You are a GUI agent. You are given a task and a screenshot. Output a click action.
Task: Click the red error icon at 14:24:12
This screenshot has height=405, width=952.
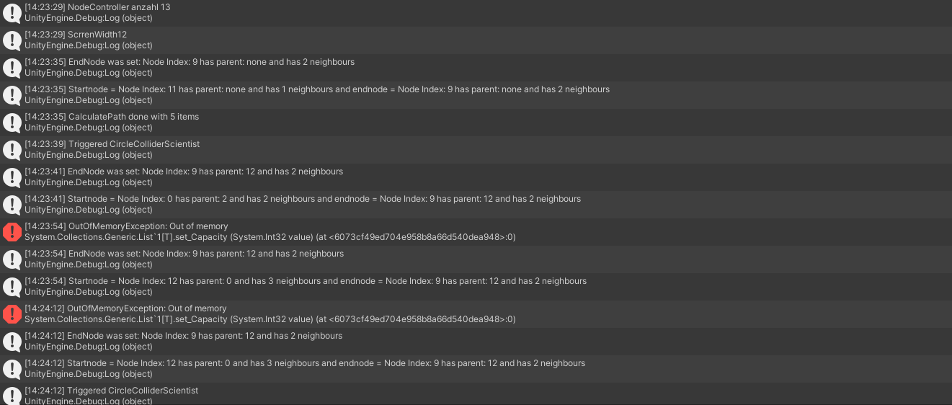click(x=12, y=314)
